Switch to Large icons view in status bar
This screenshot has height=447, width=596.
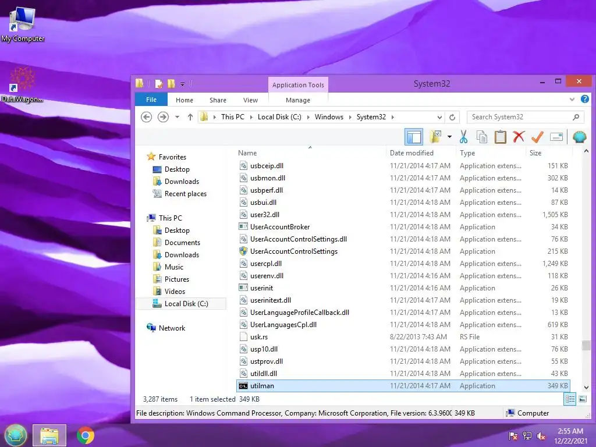click(x=583, y=399)
